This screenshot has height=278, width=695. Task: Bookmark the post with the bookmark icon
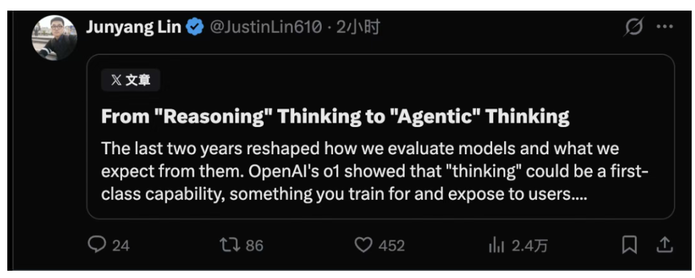pos(629,246)
